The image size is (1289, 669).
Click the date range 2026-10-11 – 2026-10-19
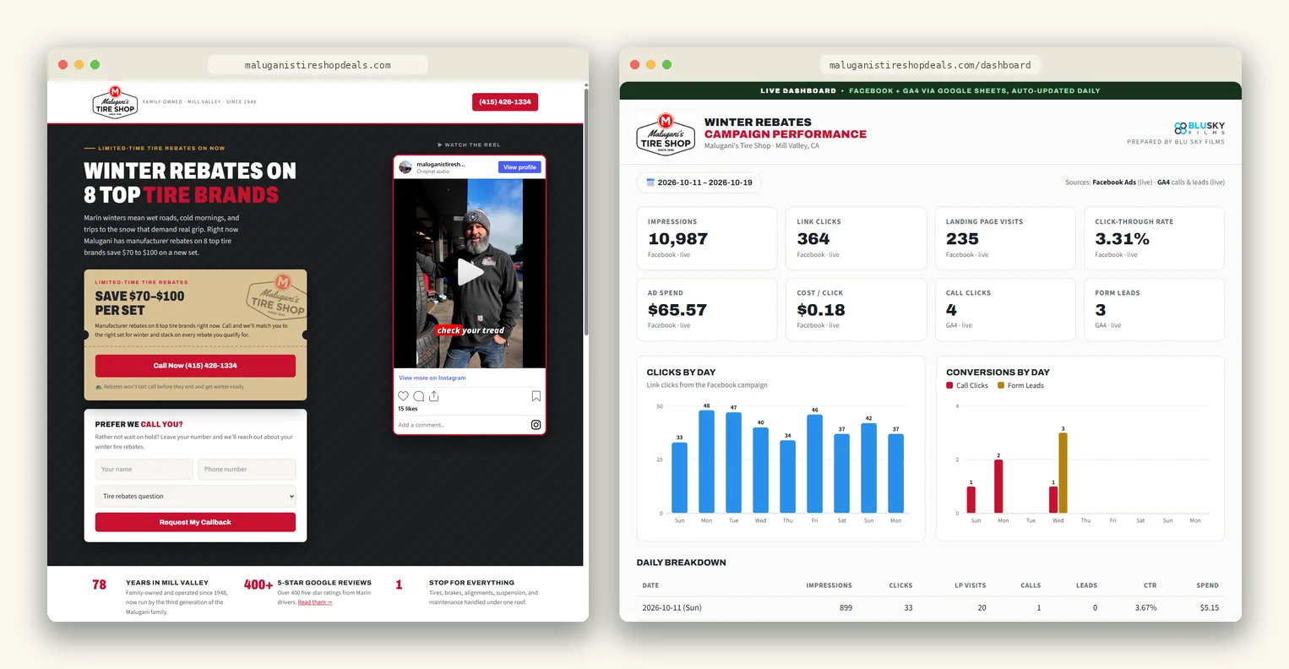699,182
